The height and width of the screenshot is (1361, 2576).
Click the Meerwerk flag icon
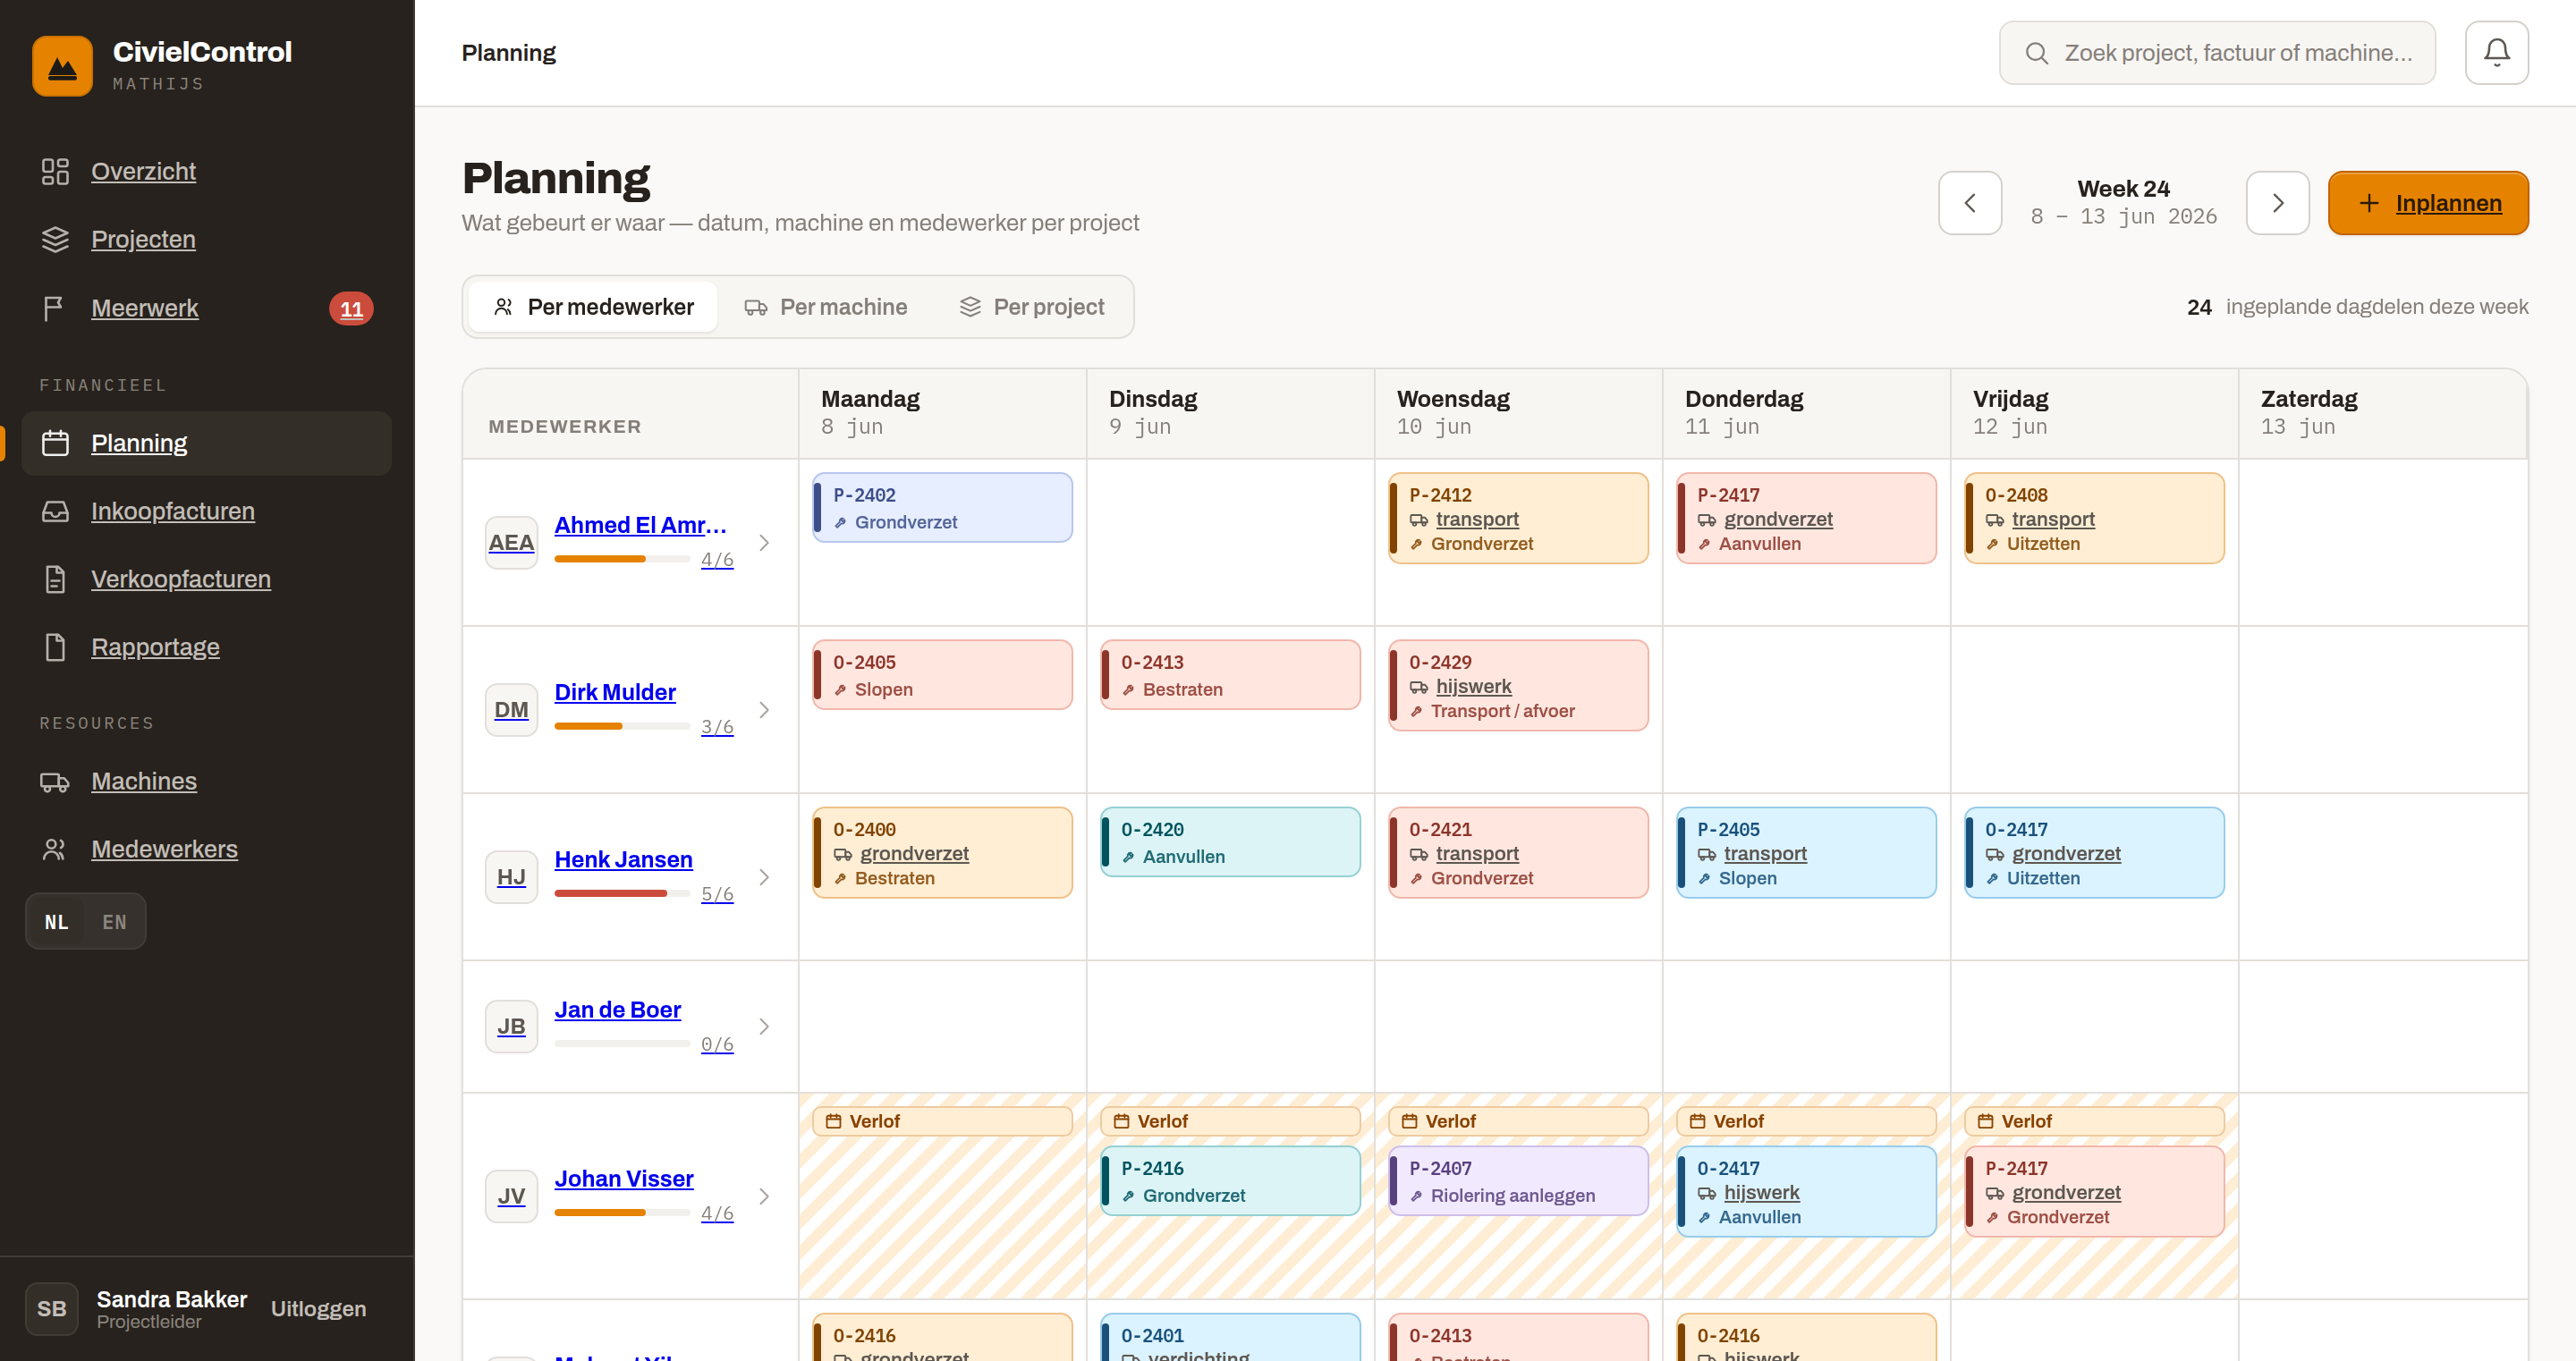[55, 308]
